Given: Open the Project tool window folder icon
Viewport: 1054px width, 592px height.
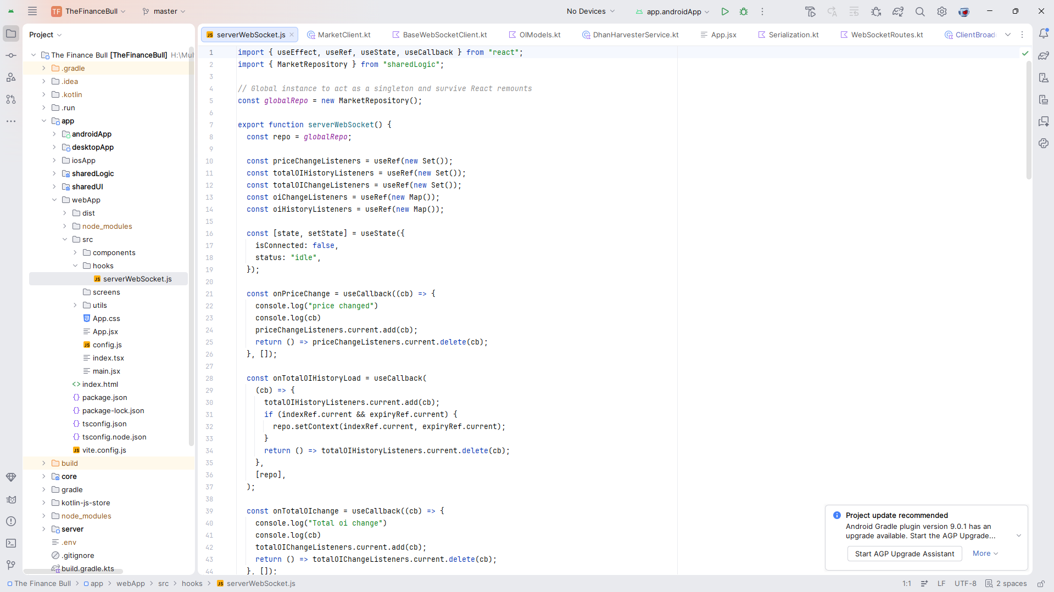Looking at the screenshot, I should pyautogui.click(x=11, y=34).
